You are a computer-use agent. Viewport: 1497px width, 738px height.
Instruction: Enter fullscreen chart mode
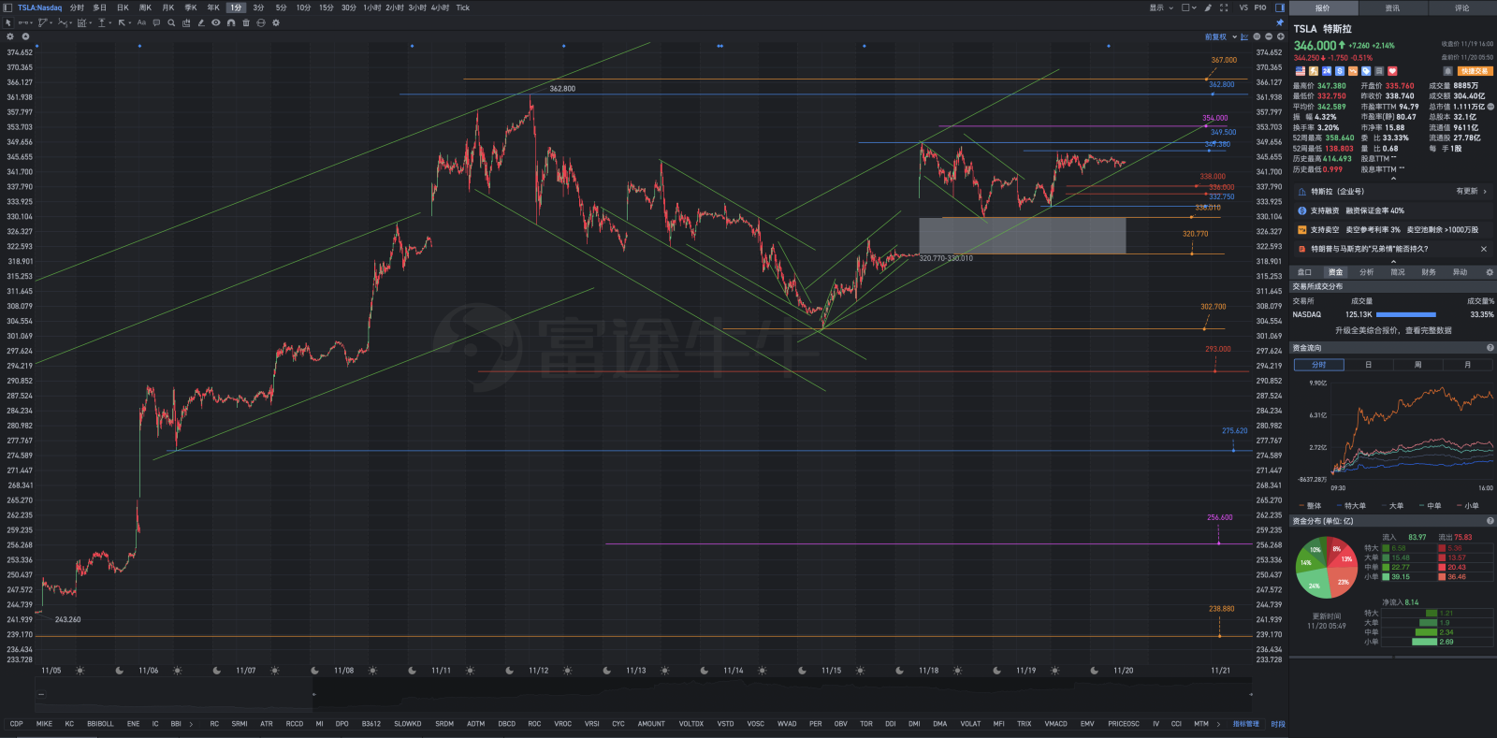point(1224,7)
